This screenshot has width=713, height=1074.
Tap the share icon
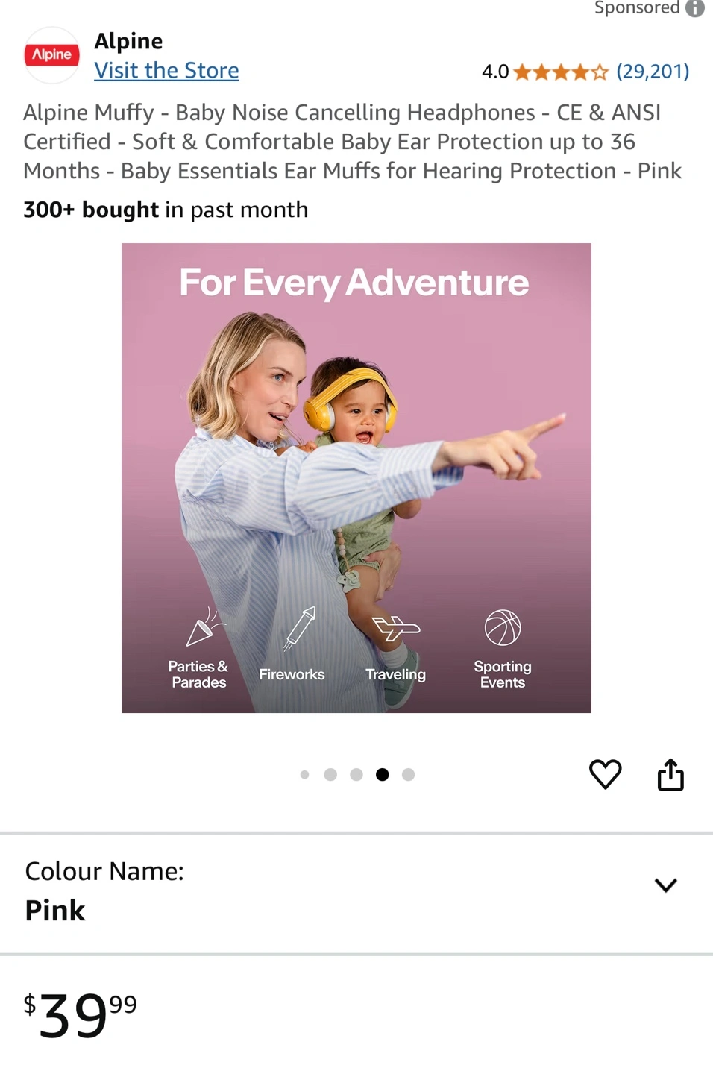[x=670, y=774]
